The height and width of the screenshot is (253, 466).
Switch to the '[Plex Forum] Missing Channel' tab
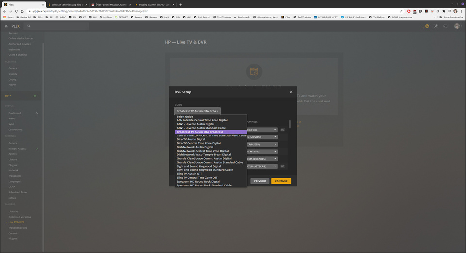pos(111,5)
